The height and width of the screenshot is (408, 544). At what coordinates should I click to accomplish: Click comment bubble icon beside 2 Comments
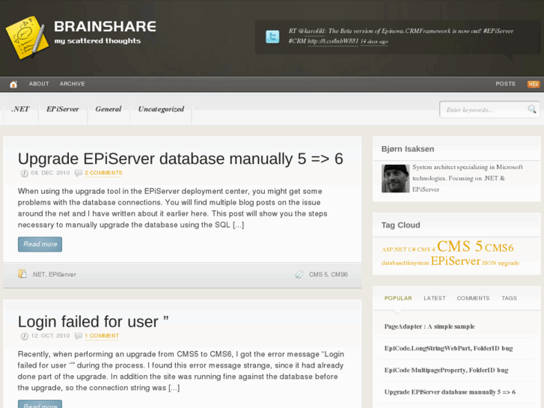(79, 173)
